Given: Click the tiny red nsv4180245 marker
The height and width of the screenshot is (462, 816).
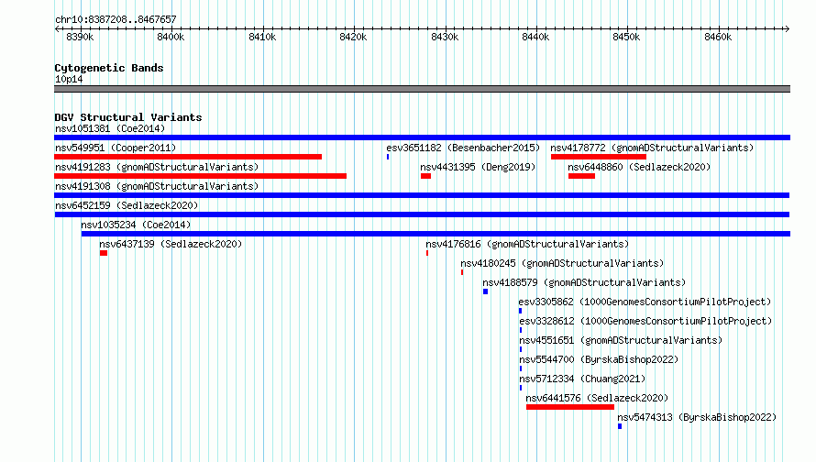Looking at the screenshot, I should tap(462, 272).
